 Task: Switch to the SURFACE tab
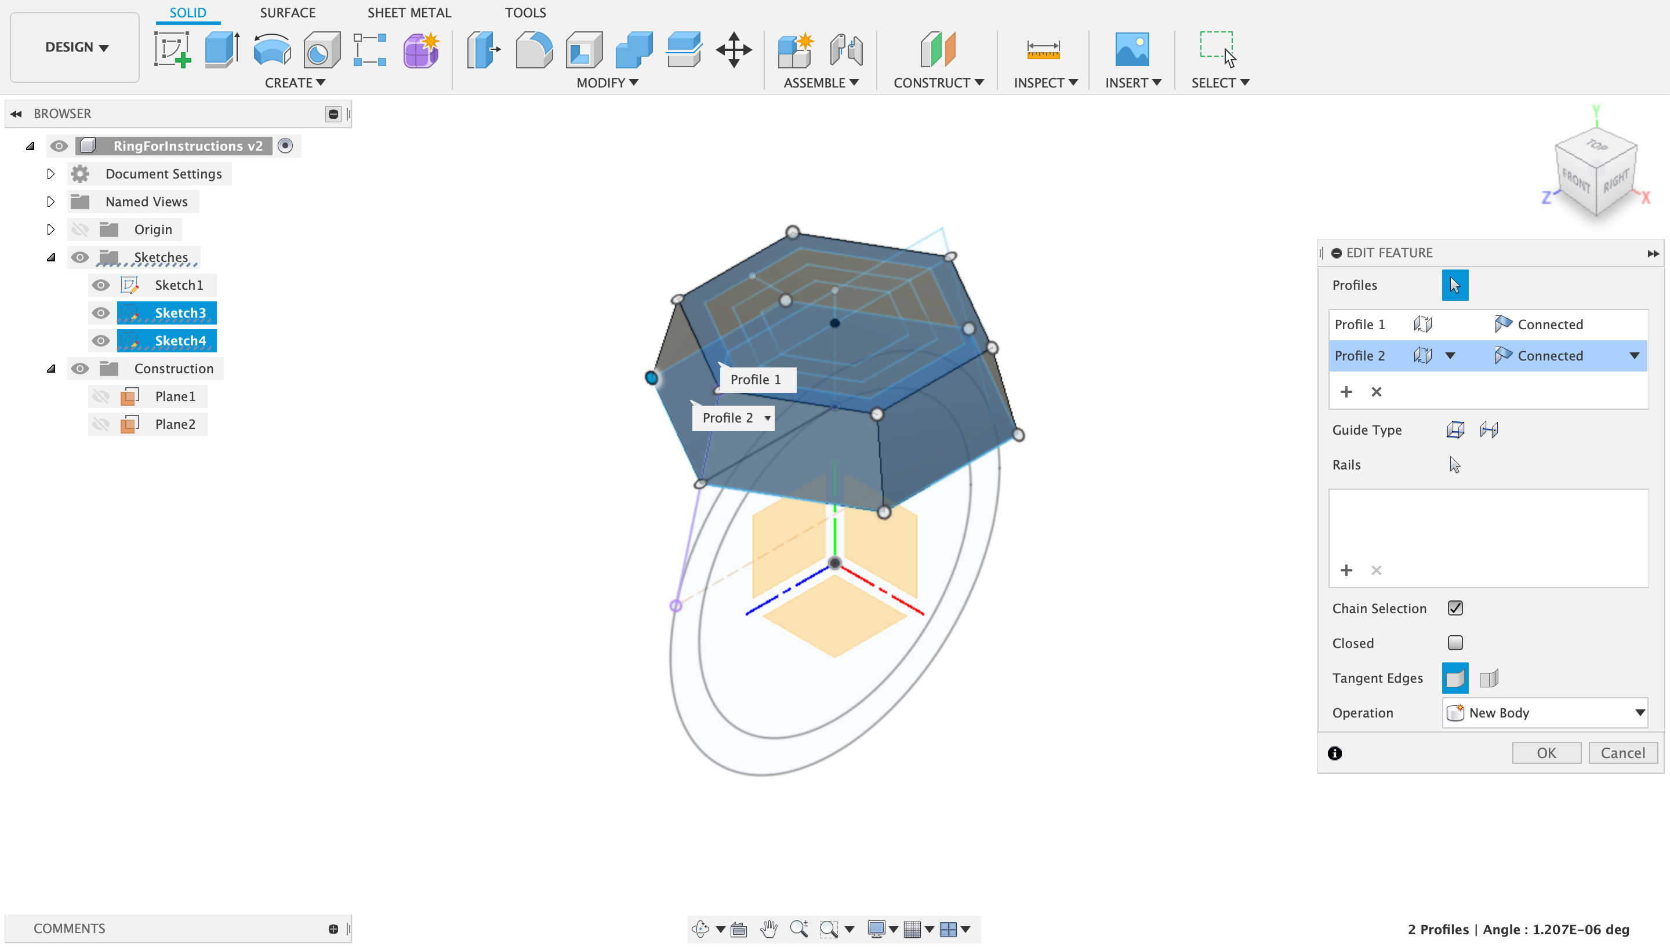[288, 12]
